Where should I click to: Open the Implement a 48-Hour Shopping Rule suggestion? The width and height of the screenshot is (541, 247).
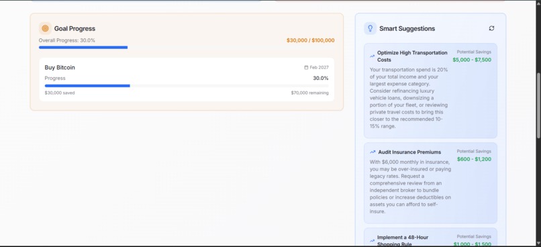click(x=431, y=238)
